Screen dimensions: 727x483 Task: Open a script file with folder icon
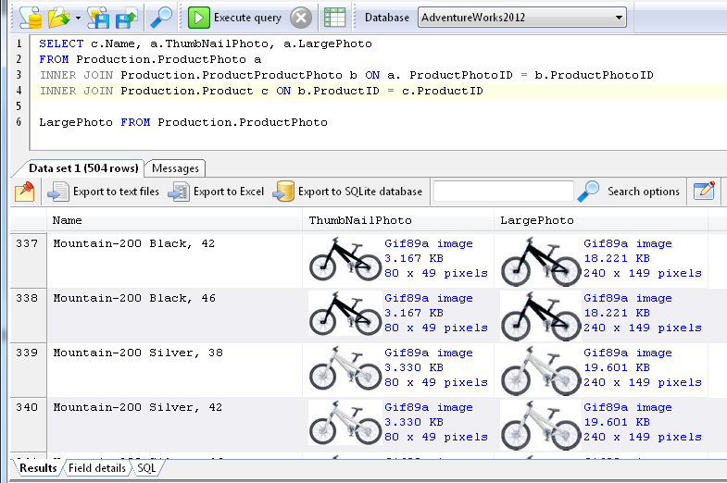(x=58, y=17)
